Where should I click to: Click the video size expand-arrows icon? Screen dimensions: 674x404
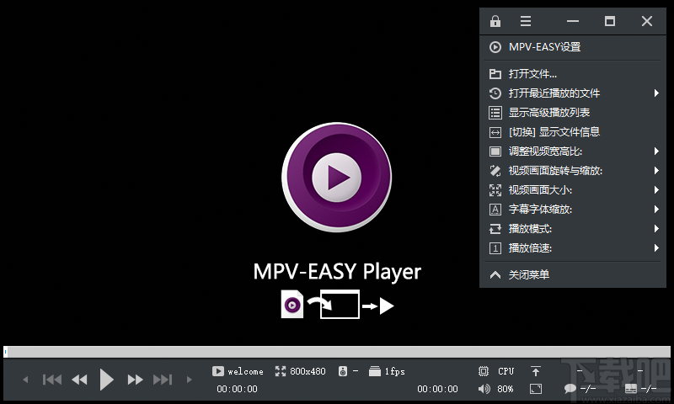[x=495, y=190]
